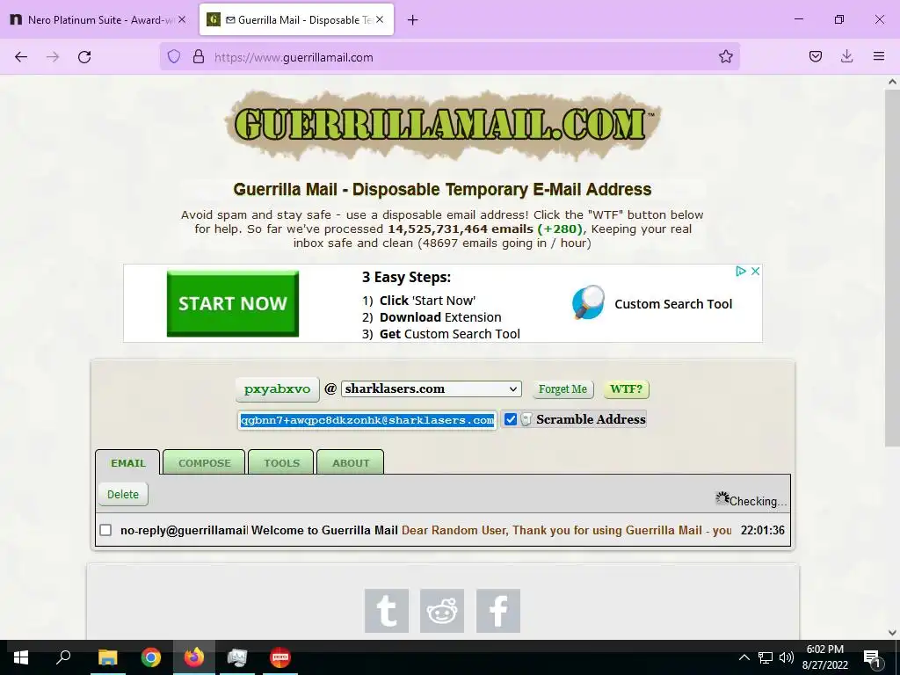Open the volume control icon
Viewport: 900px width, 675px height.
coord(787,657)
